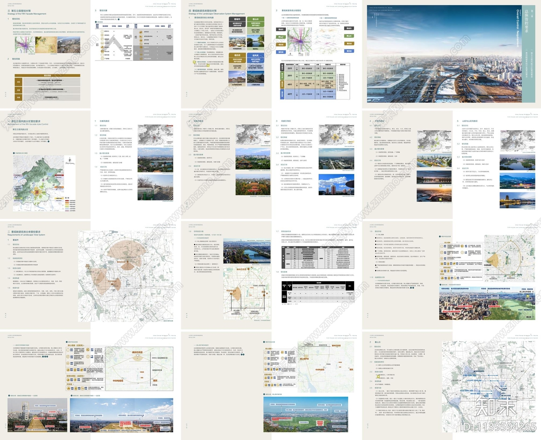Select the 49个 table cell
Image resolution: width=541 pixels, height=440 pixels.
tap(290, 84)
